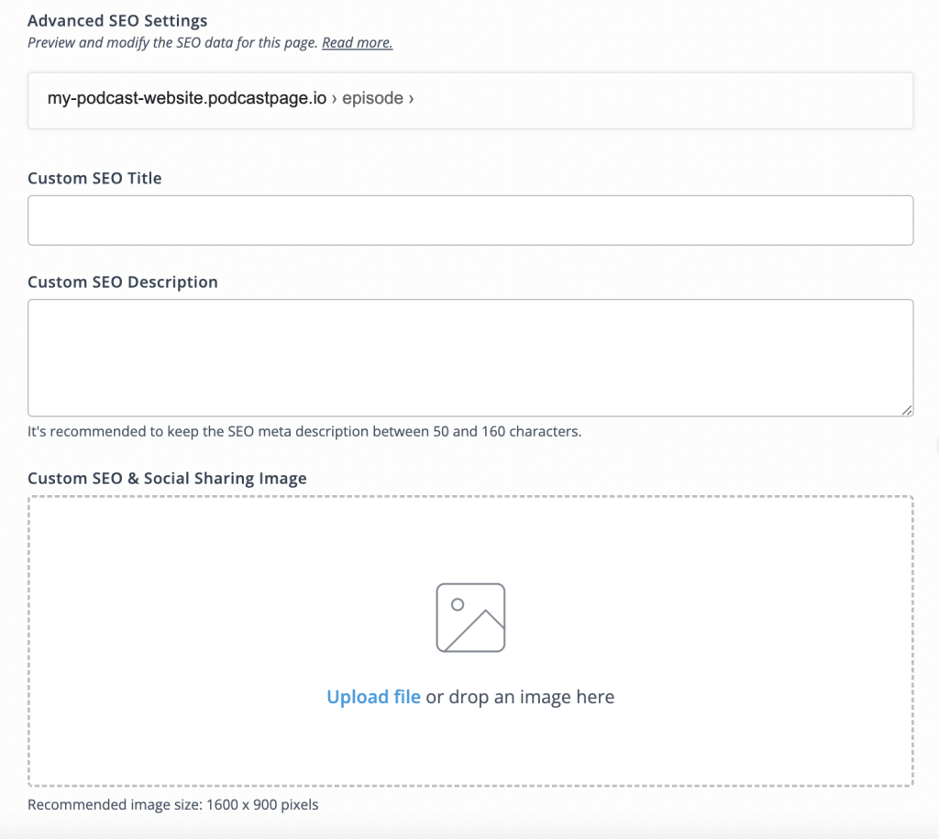Viewport: 939px width, 839px height.
Task: Open the Upload file link
Action: (373, 697)
